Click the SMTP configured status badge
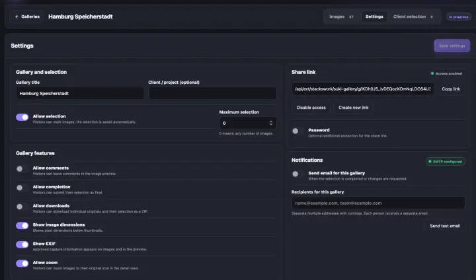 446,162
